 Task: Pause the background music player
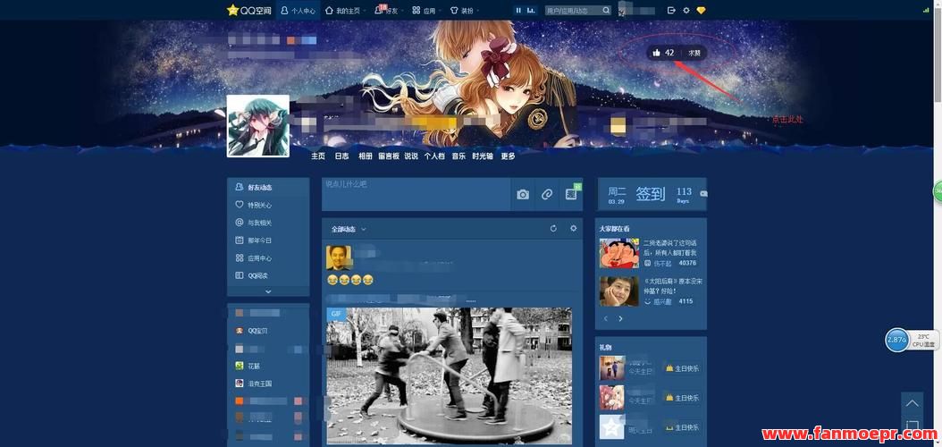pos(517,10)
